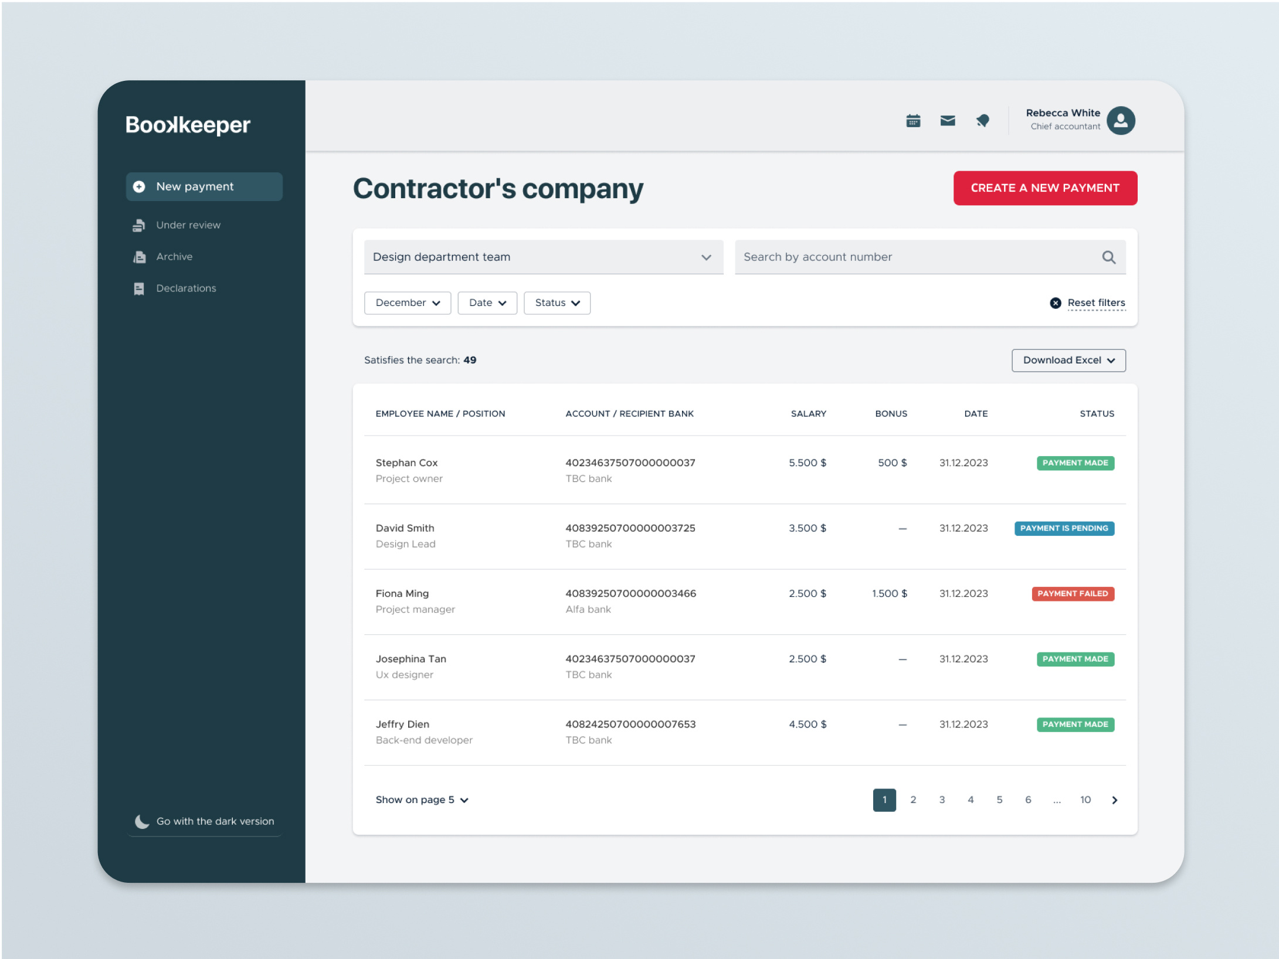This screenshot has height=959, width=1279.
Task: Click the Bookkeeper logo
Action: [x=187, y=124]
